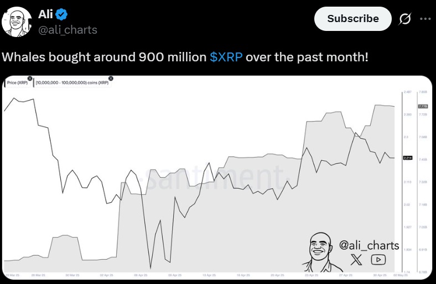Click the YouTube play icon in watermark
Image resolution: width=436 pixels, height=284 pixels.
pyautogui.click(x=378, y=260)
